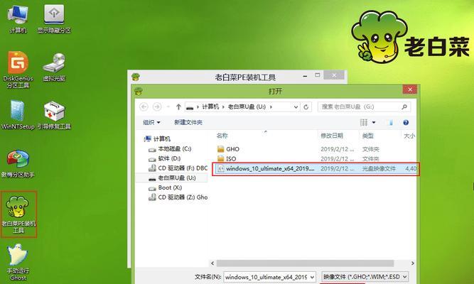
Task: Click the search magnifier icon
Action: click(404, 106)
